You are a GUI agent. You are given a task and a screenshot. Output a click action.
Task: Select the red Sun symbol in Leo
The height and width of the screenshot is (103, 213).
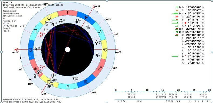click(x=40, y=67)
